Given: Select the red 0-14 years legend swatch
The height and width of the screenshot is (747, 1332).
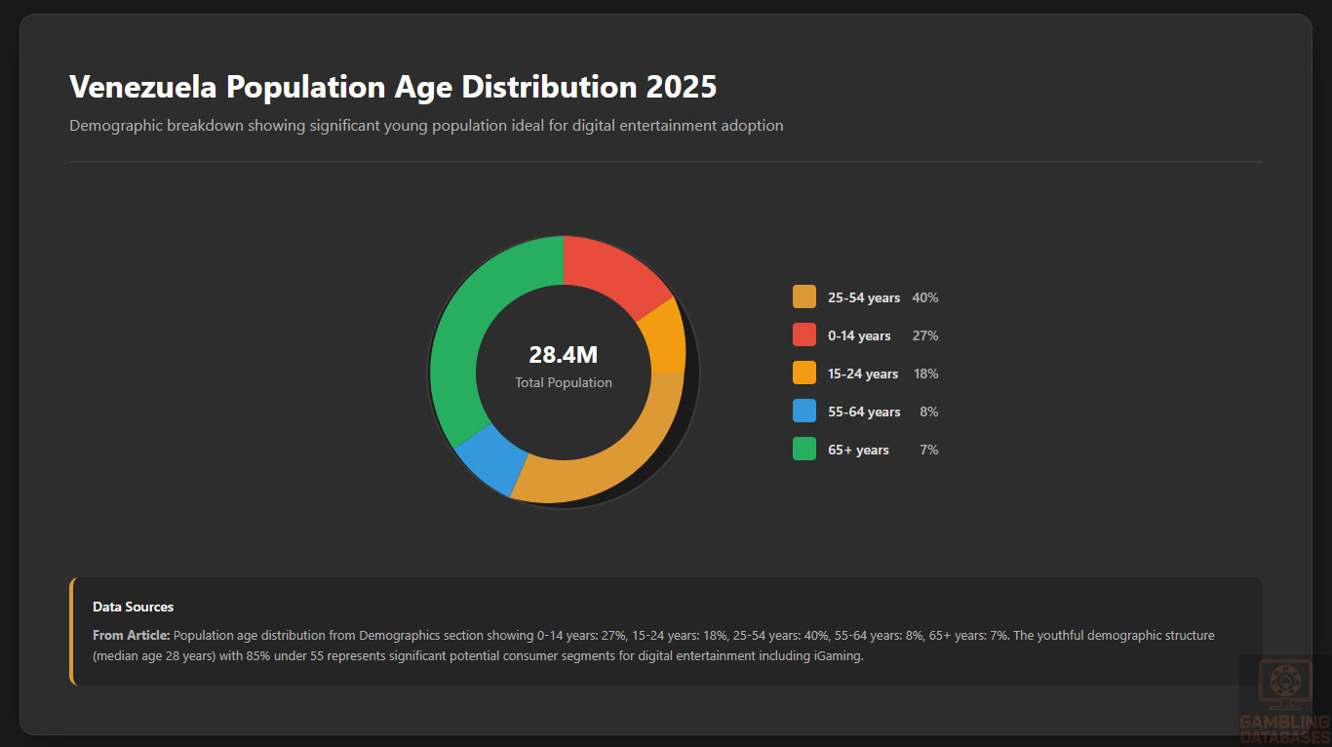Looking at the screenshot, I should click(804, 335).
